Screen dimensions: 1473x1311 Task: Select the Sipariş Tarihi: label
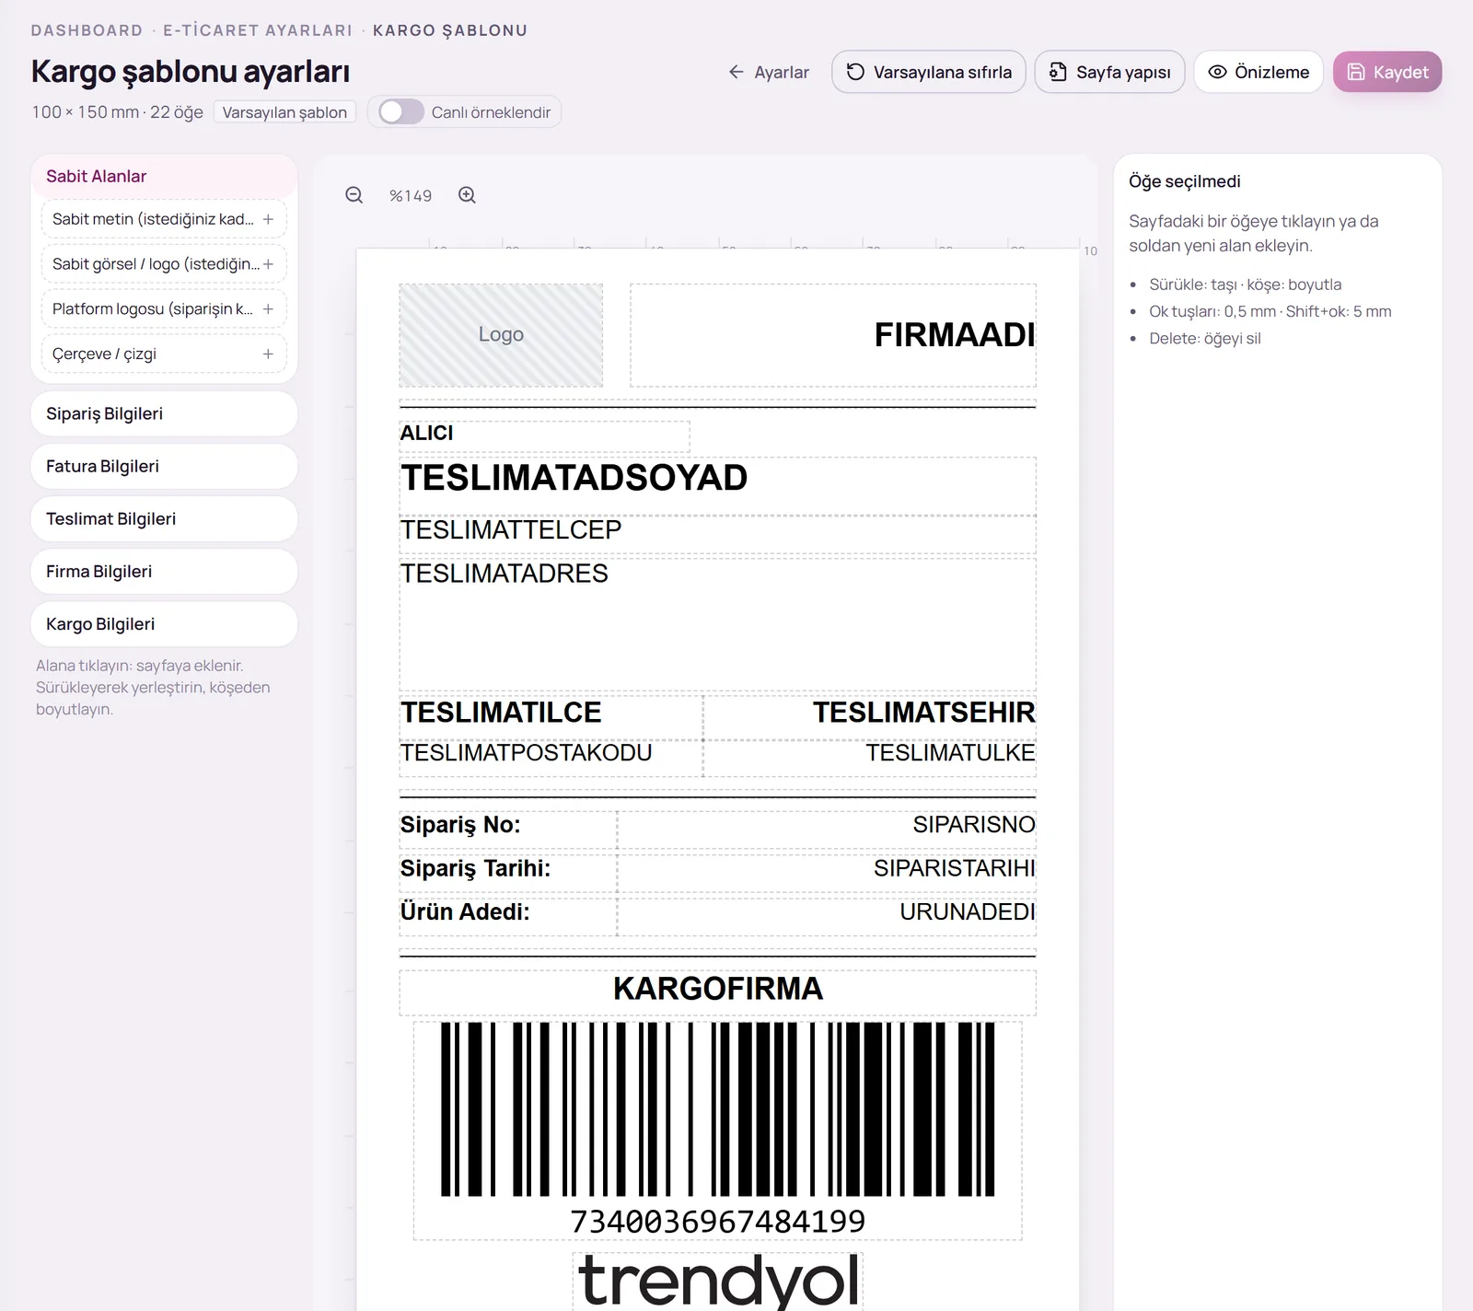click(508, 873)
